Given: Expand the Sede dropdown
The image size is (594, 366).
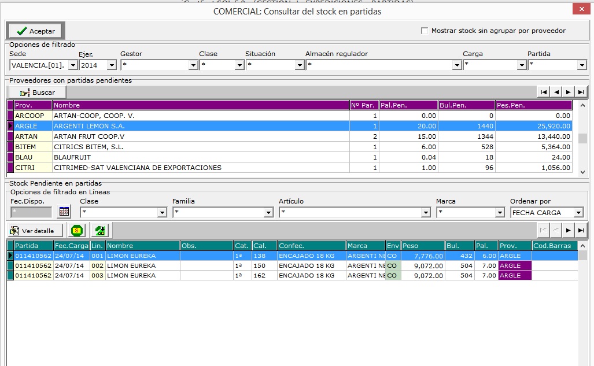Looking at the screenshot, I should (x=73, y=65).
